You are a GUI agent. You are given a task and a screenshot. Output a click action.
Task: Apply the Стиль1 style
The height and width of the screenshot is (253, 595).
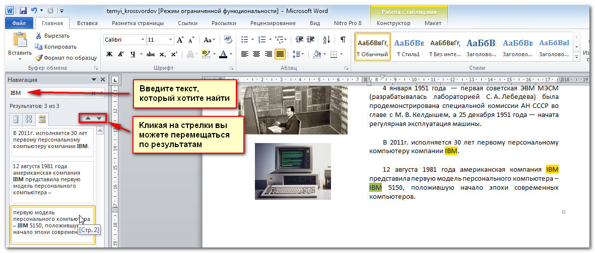pos(408,47)
